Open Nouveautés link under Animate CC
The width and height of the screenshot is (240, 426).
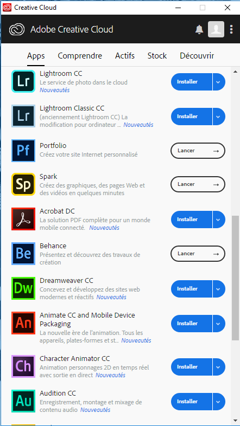tap(136, 340)
